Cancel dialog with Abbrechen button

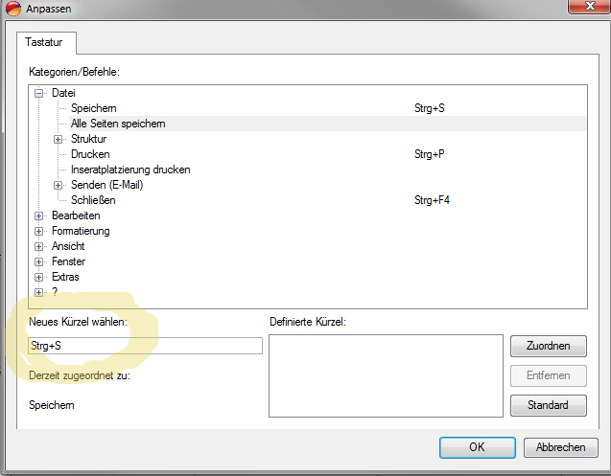tap(561, 447)
